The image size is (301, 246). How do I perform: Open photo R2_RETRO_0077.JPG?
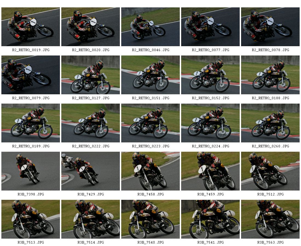click(210, 27)
